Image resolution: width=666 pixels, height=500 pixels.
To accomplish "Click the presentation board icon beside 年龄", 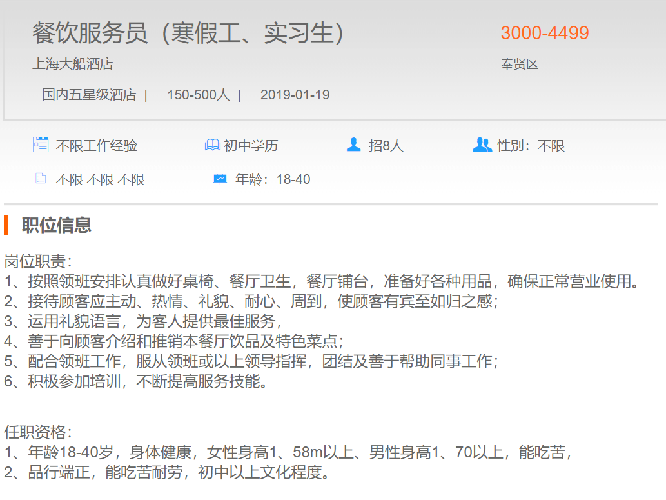I will (220, 179).
